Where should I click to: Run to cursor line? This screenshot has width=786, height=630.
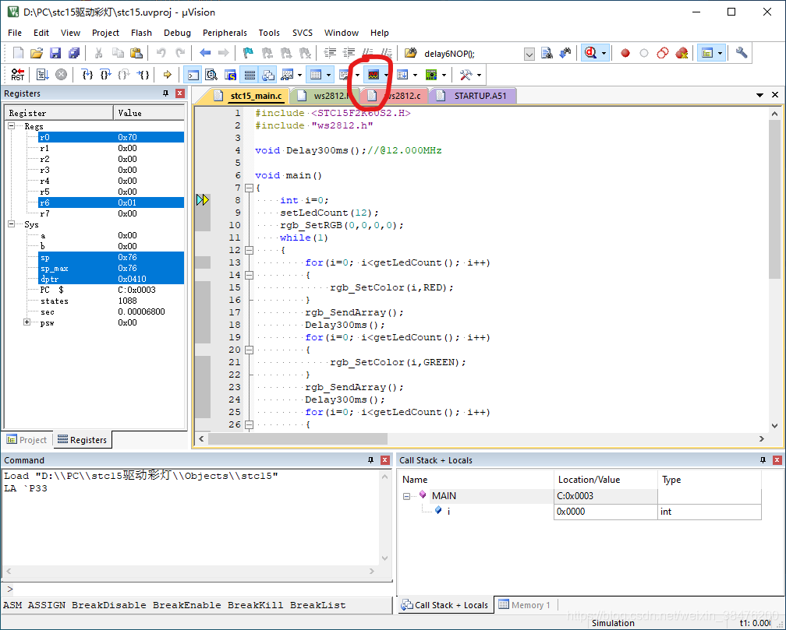click(x=143, y=75)
